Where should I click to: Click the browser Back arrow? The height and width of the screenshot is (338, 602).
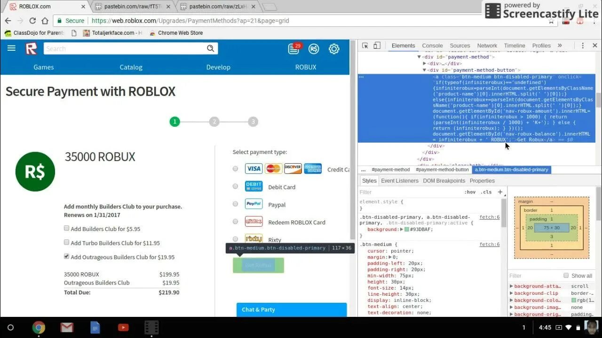pyautogui.click(x=8, y=21)
